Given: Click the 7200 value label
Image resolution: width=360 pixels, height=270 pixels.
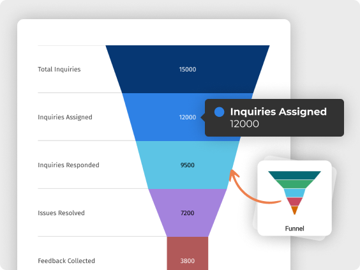Looking at the screenshot, I should [188, 213].
